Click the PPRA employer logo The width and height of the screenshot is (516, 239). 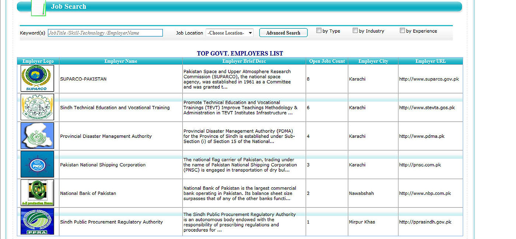coord(37,221)
